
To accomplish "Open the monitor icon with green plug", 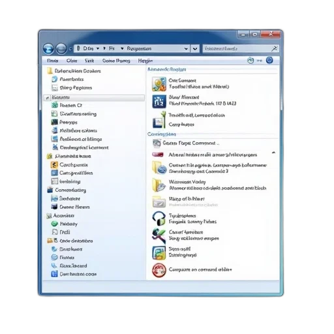I will coord(159,120).
